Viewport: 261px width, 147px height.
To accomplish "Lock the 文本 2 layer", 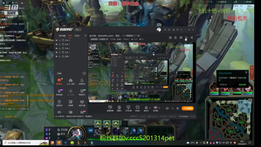I will point(60,48).
